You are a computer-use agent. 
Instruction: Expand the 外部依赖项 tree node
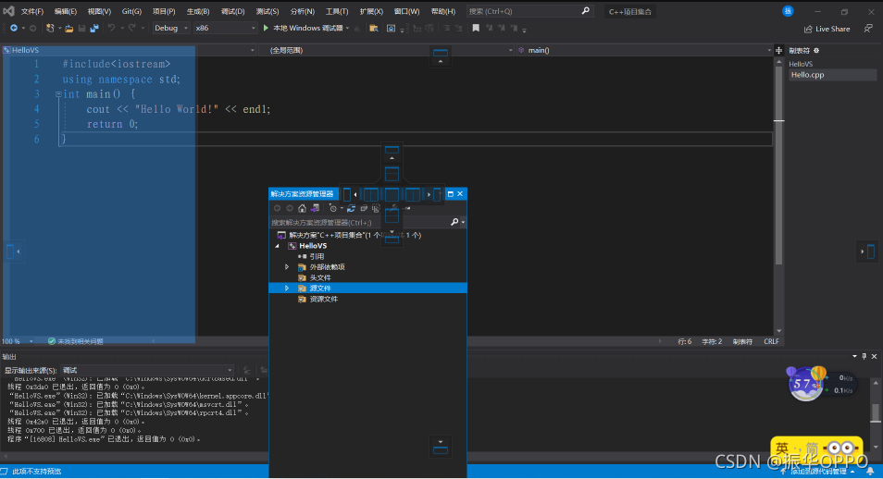click(x=287, y=266)
